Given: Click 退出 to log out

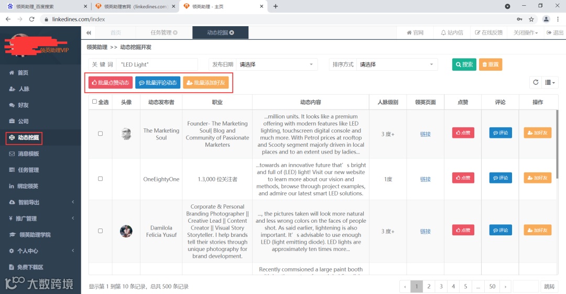Looking at the screenshot, I should pyautogui.click(x=555, y=32).
